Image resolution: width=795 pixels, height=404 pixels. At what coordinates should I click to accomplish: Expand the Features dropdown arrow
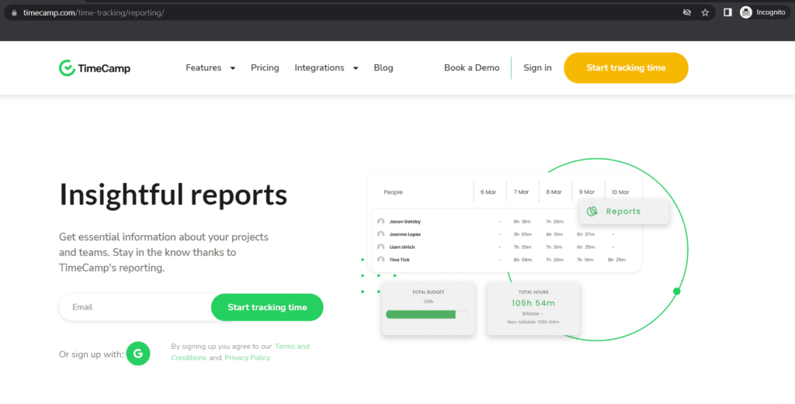click(233, 68)
